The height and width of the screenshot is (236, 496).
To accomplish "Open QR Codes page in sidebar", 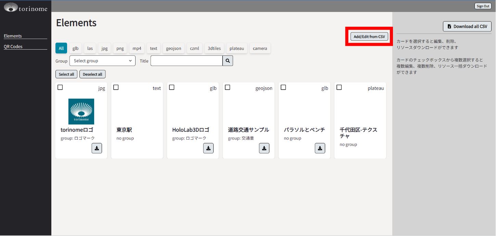I will [x=13, y=47].
